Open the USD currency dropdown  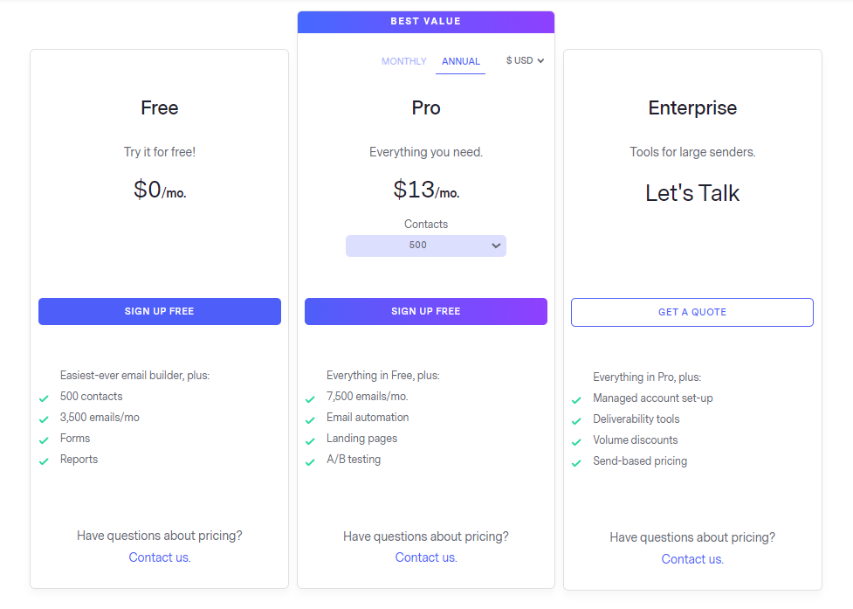point(525,60)
